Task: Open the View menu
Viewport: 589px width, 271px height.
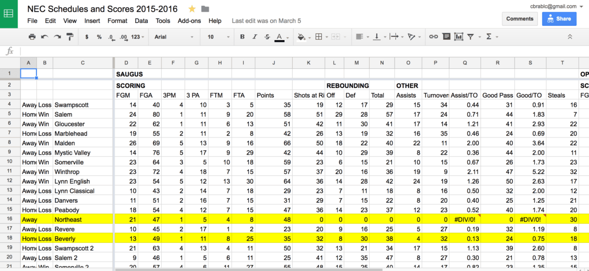Action: 70,21
